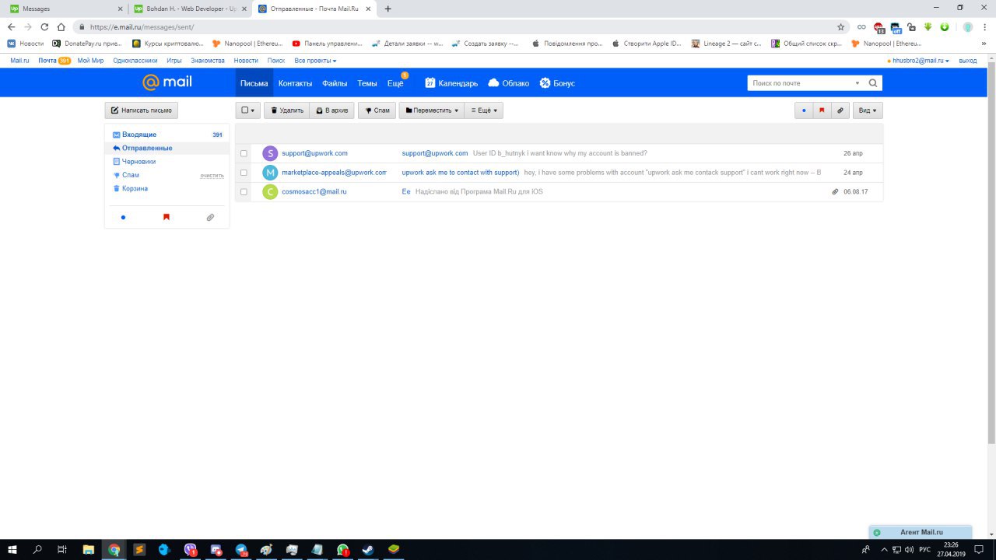
Task: Click the Mail.ru @ mail logo
Action: point(167,82)
